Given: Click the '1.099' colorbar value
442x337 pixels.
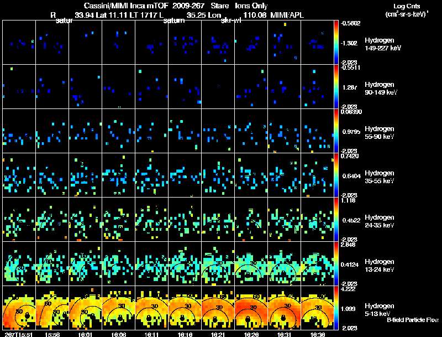Looking at the screenshot, I should 349,309.
